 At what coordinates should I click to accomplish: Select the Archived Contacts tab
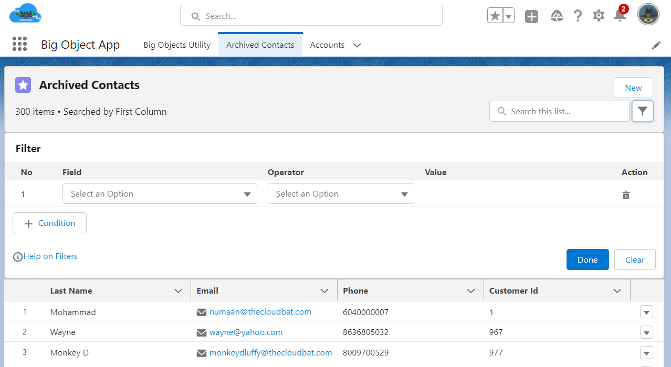coord(260,45)
